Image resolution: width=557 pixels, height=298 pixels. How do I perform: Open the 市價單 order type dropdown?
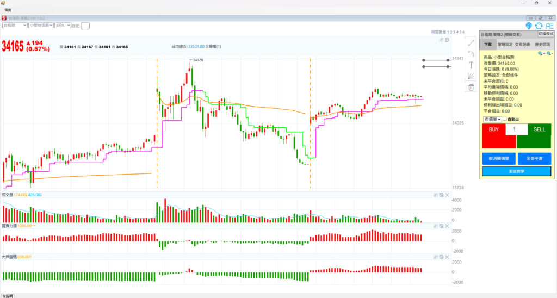(492, 119)
